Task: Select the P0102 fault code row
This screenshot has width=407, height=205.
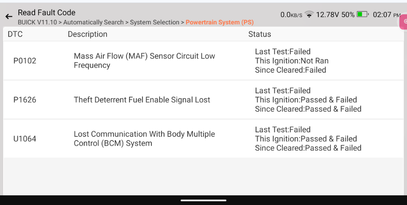Action: (203, 60)
